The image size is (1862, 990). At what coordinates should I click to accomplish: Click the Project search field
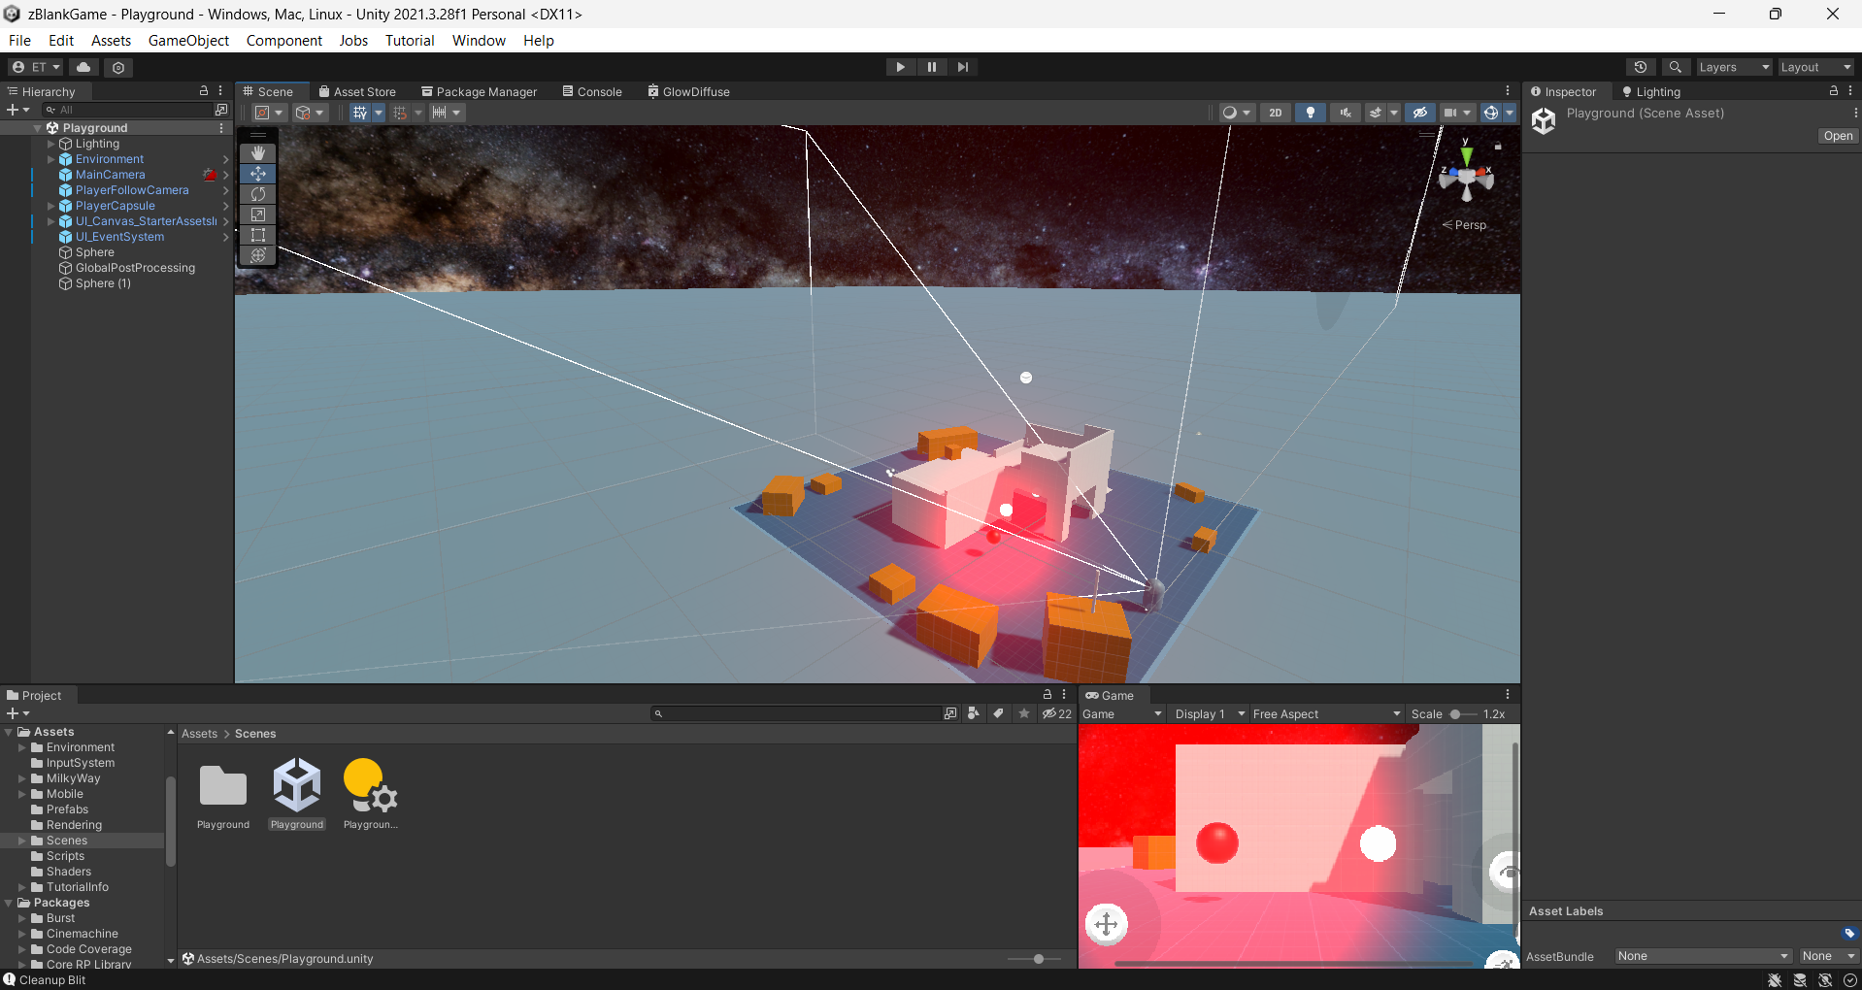796,713
